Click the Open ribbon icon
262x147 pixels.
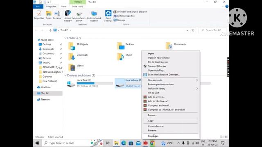click(48, 15)
